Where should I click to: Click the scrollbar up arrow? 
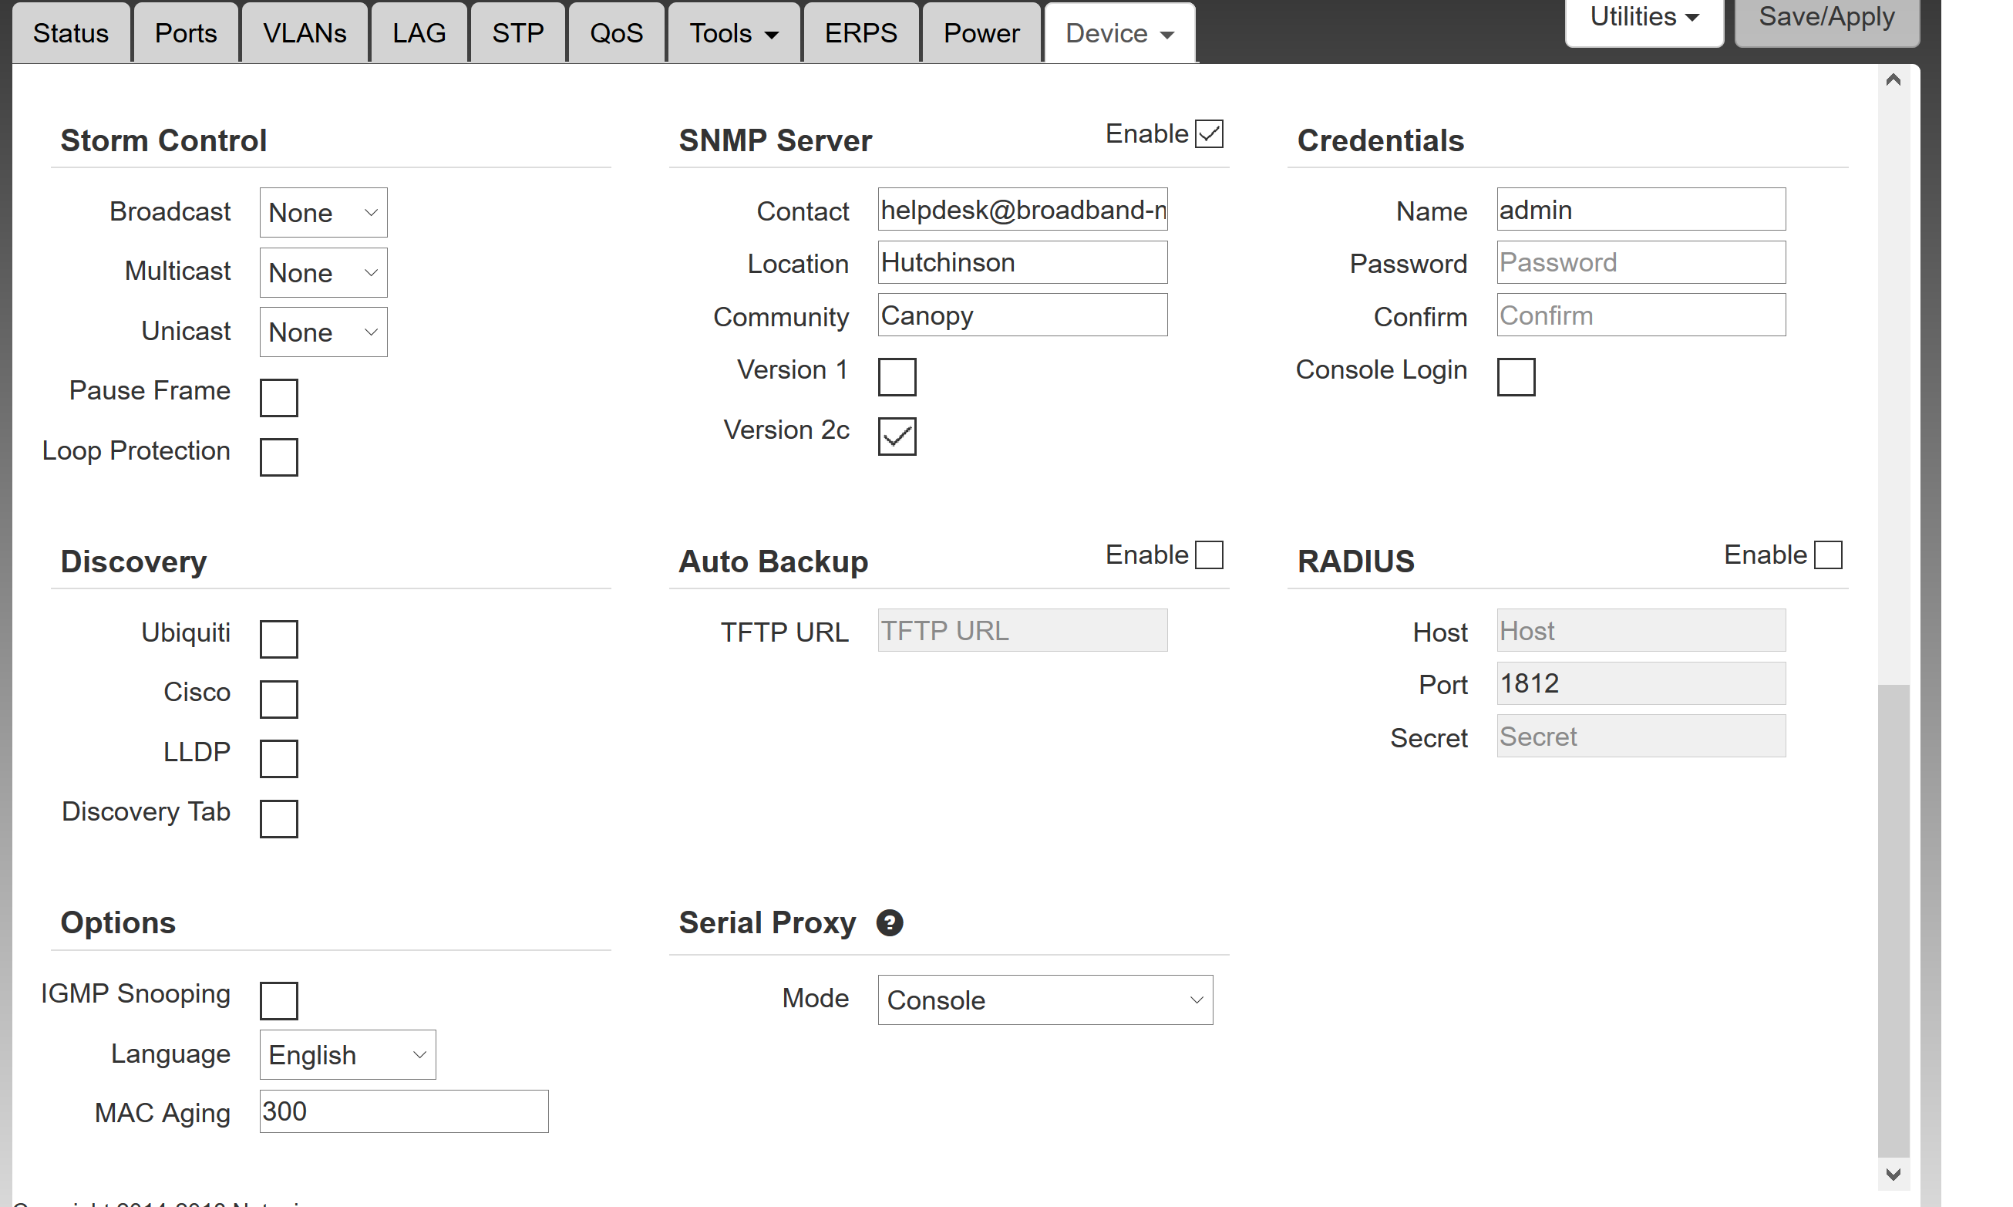coord(1893,79)
